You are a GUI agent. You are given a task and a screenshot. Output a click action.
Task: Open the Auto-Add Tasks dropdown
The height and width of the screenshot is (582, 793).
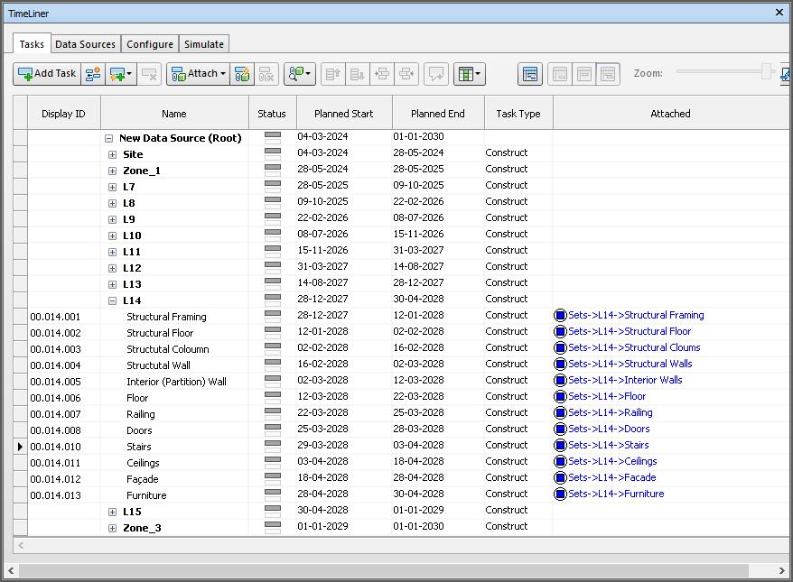(x=121, y=74)
